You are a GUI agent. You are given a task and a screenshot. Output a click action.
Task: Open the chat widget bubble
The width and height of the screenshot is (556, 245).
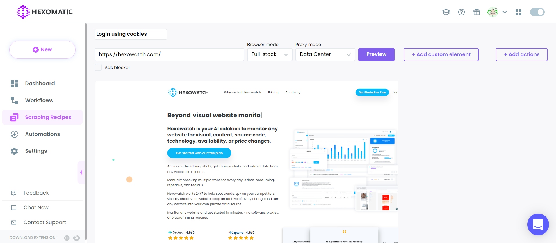pos(538,225)
